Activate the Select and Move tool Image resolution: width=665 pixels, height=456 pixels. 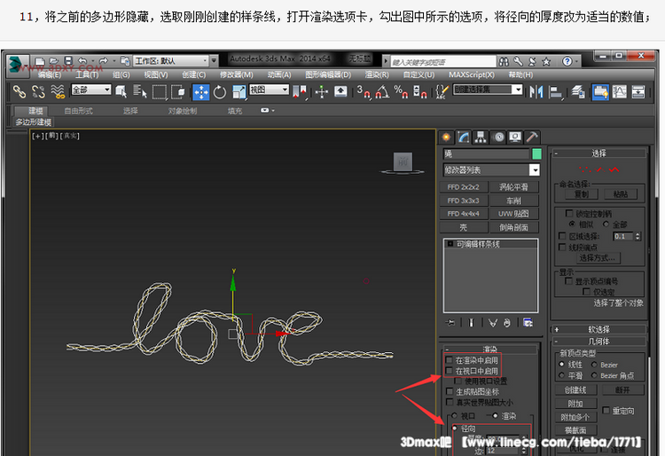pyautogui.click(x=200, y=92)
